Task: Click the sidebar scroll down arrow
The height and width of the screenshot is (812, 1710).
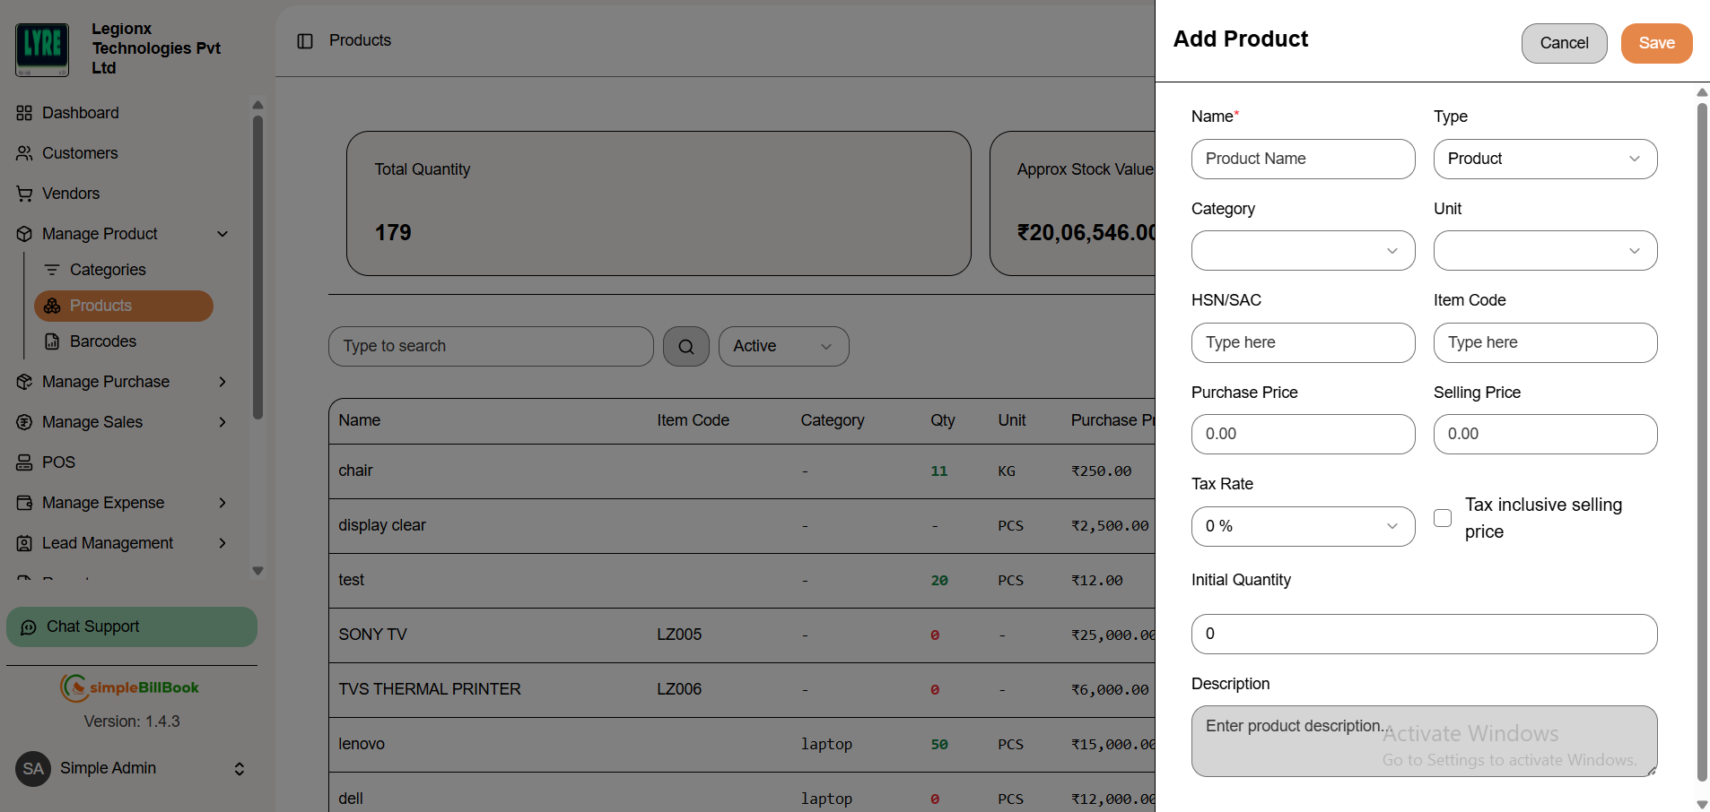Action: click(x=257, y=571)
